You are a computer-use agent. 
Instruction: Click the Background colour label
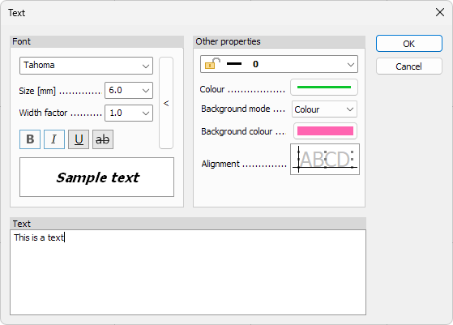(237, 131)
